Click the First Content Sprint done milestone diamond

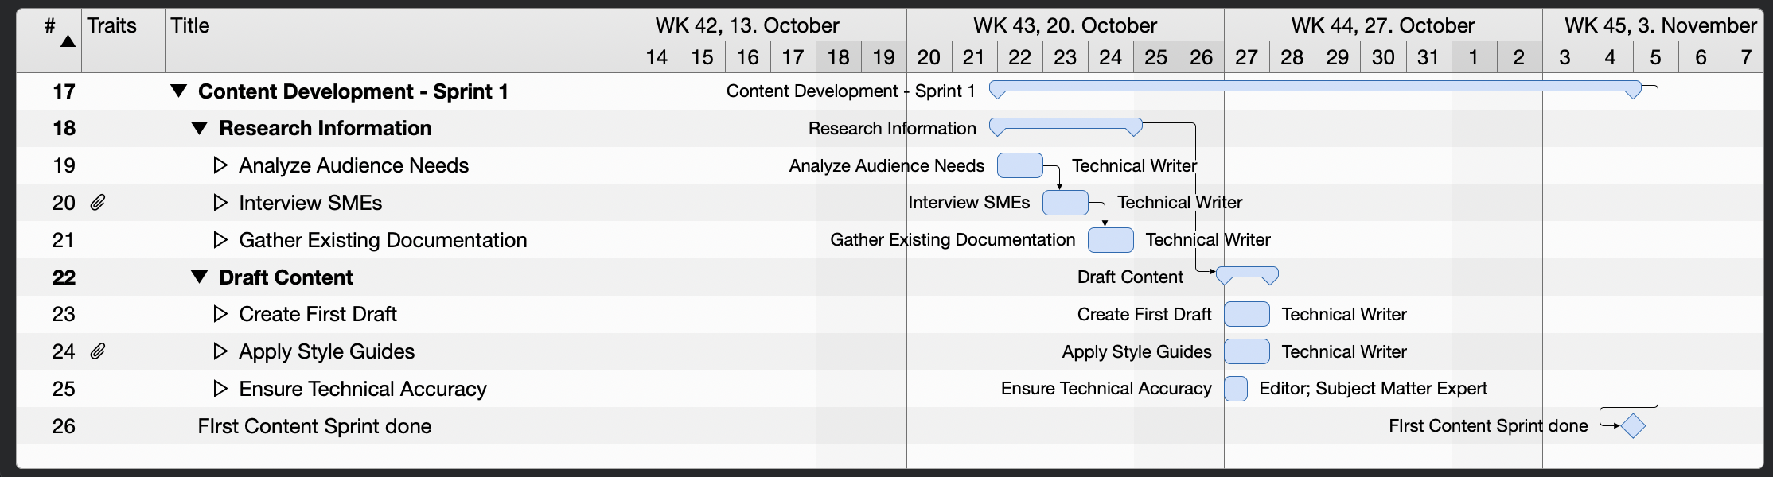tap(1633, 426)
